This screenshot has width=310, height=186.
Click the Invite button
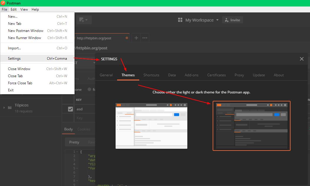(232, 20)
